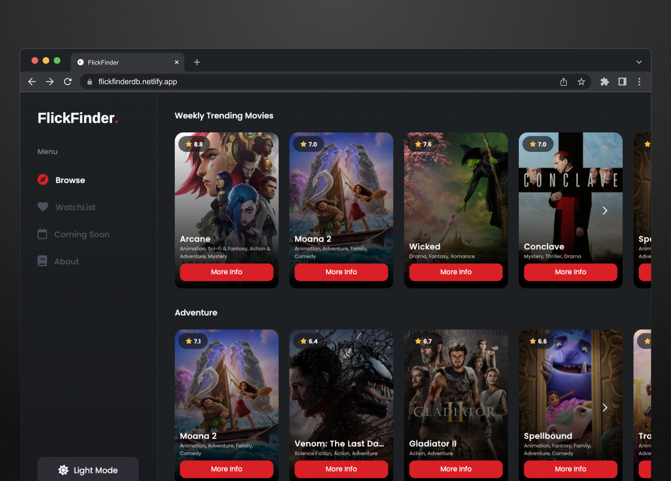Click the address bar URL flickfinderdb.netlify.app

point(138,82)
